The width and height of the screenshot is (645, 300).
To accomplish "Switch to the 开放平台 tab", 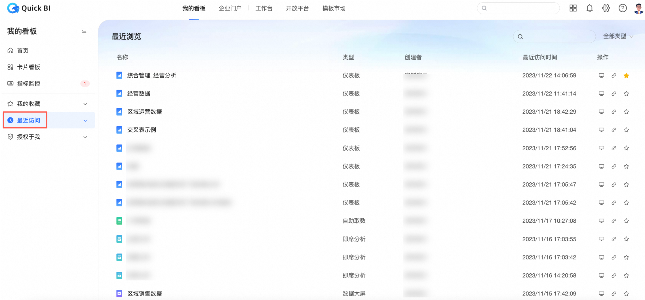I will (298, 9).
